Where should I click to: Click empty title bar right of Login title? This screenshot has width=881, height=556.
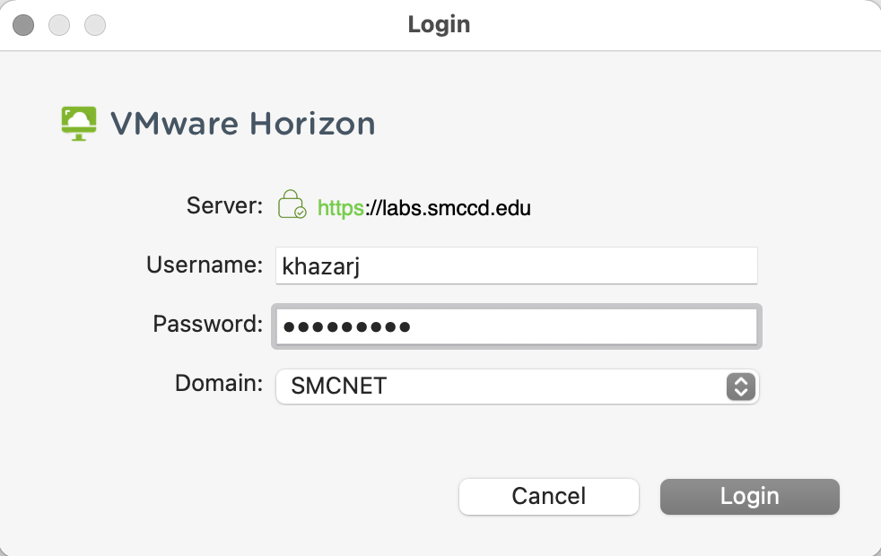click(x=675, y=25)
